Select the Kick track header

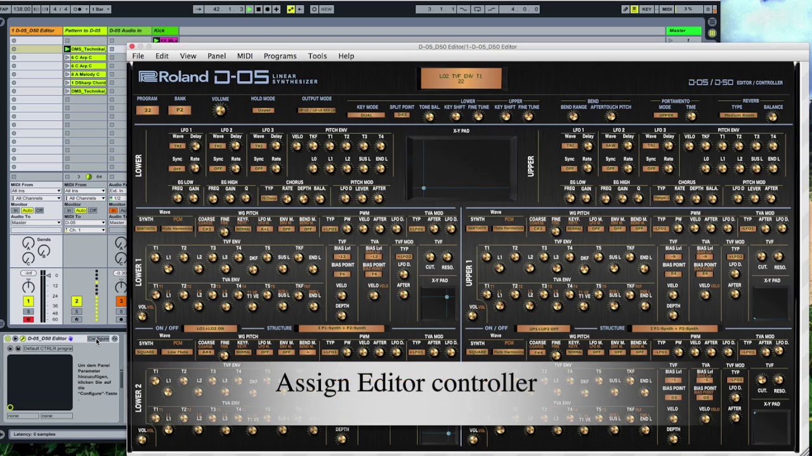pos(166,30)
